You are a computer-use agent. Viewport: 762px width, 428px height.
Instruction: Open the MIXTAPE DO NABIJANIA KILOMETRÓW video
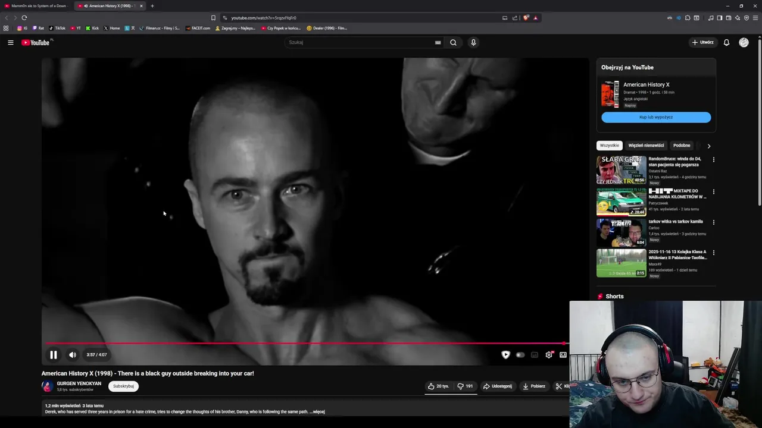(652, 201)
